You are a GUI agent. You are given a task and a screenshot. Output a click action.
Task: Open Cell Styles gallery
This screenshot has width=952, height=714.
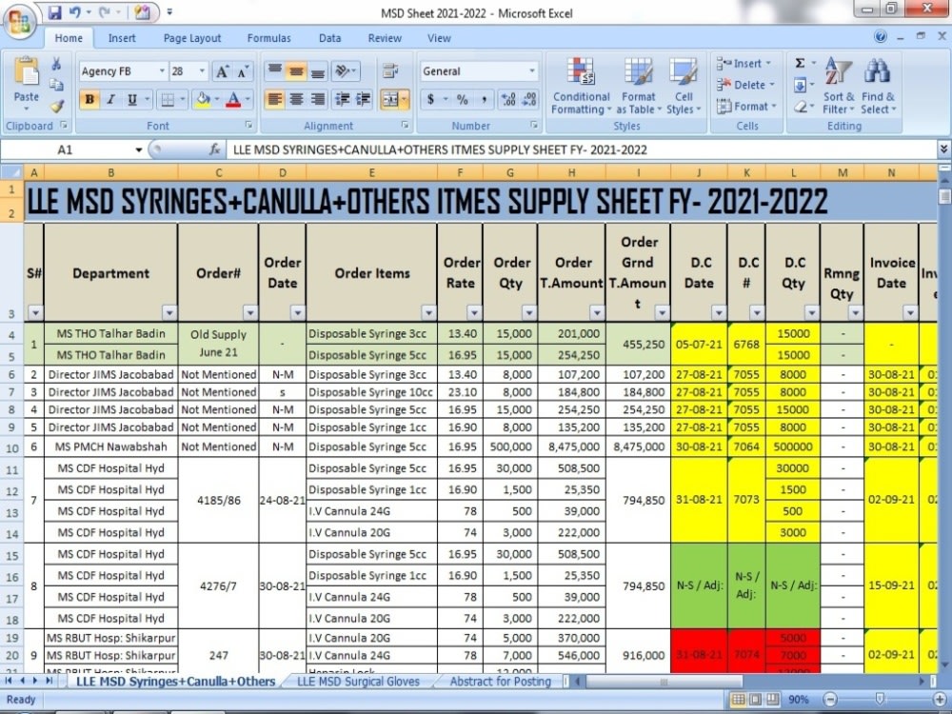click(x=683, y=86)
